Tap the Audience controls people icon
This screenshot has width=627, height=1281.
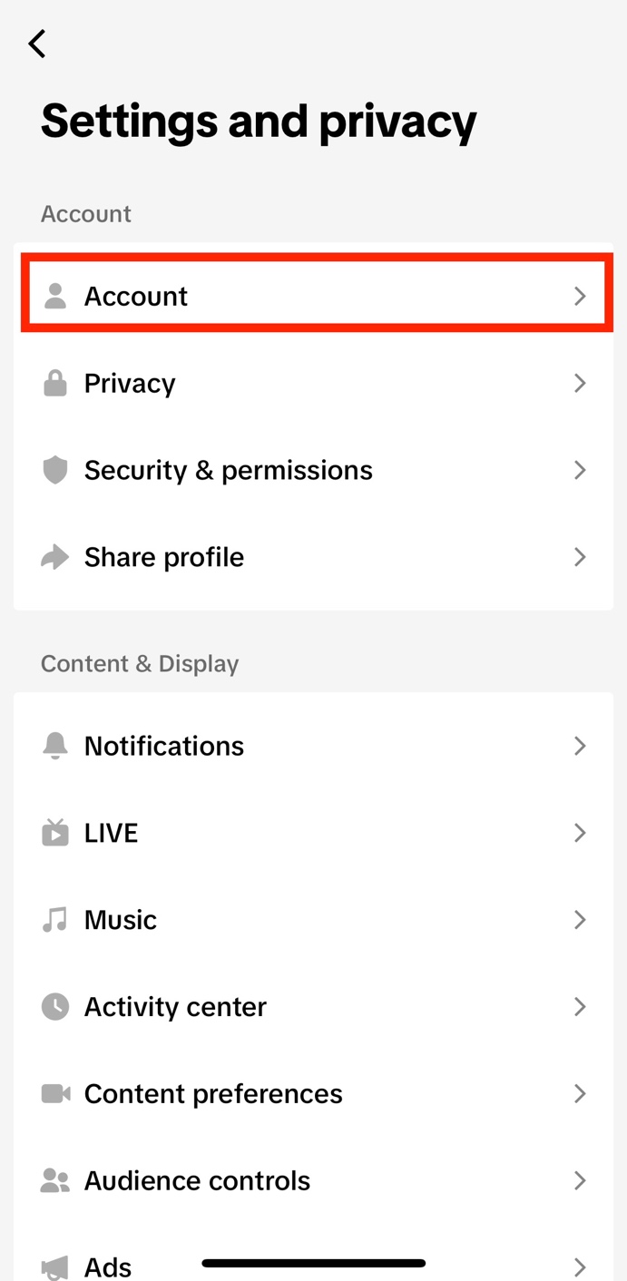coord(55,1180)
